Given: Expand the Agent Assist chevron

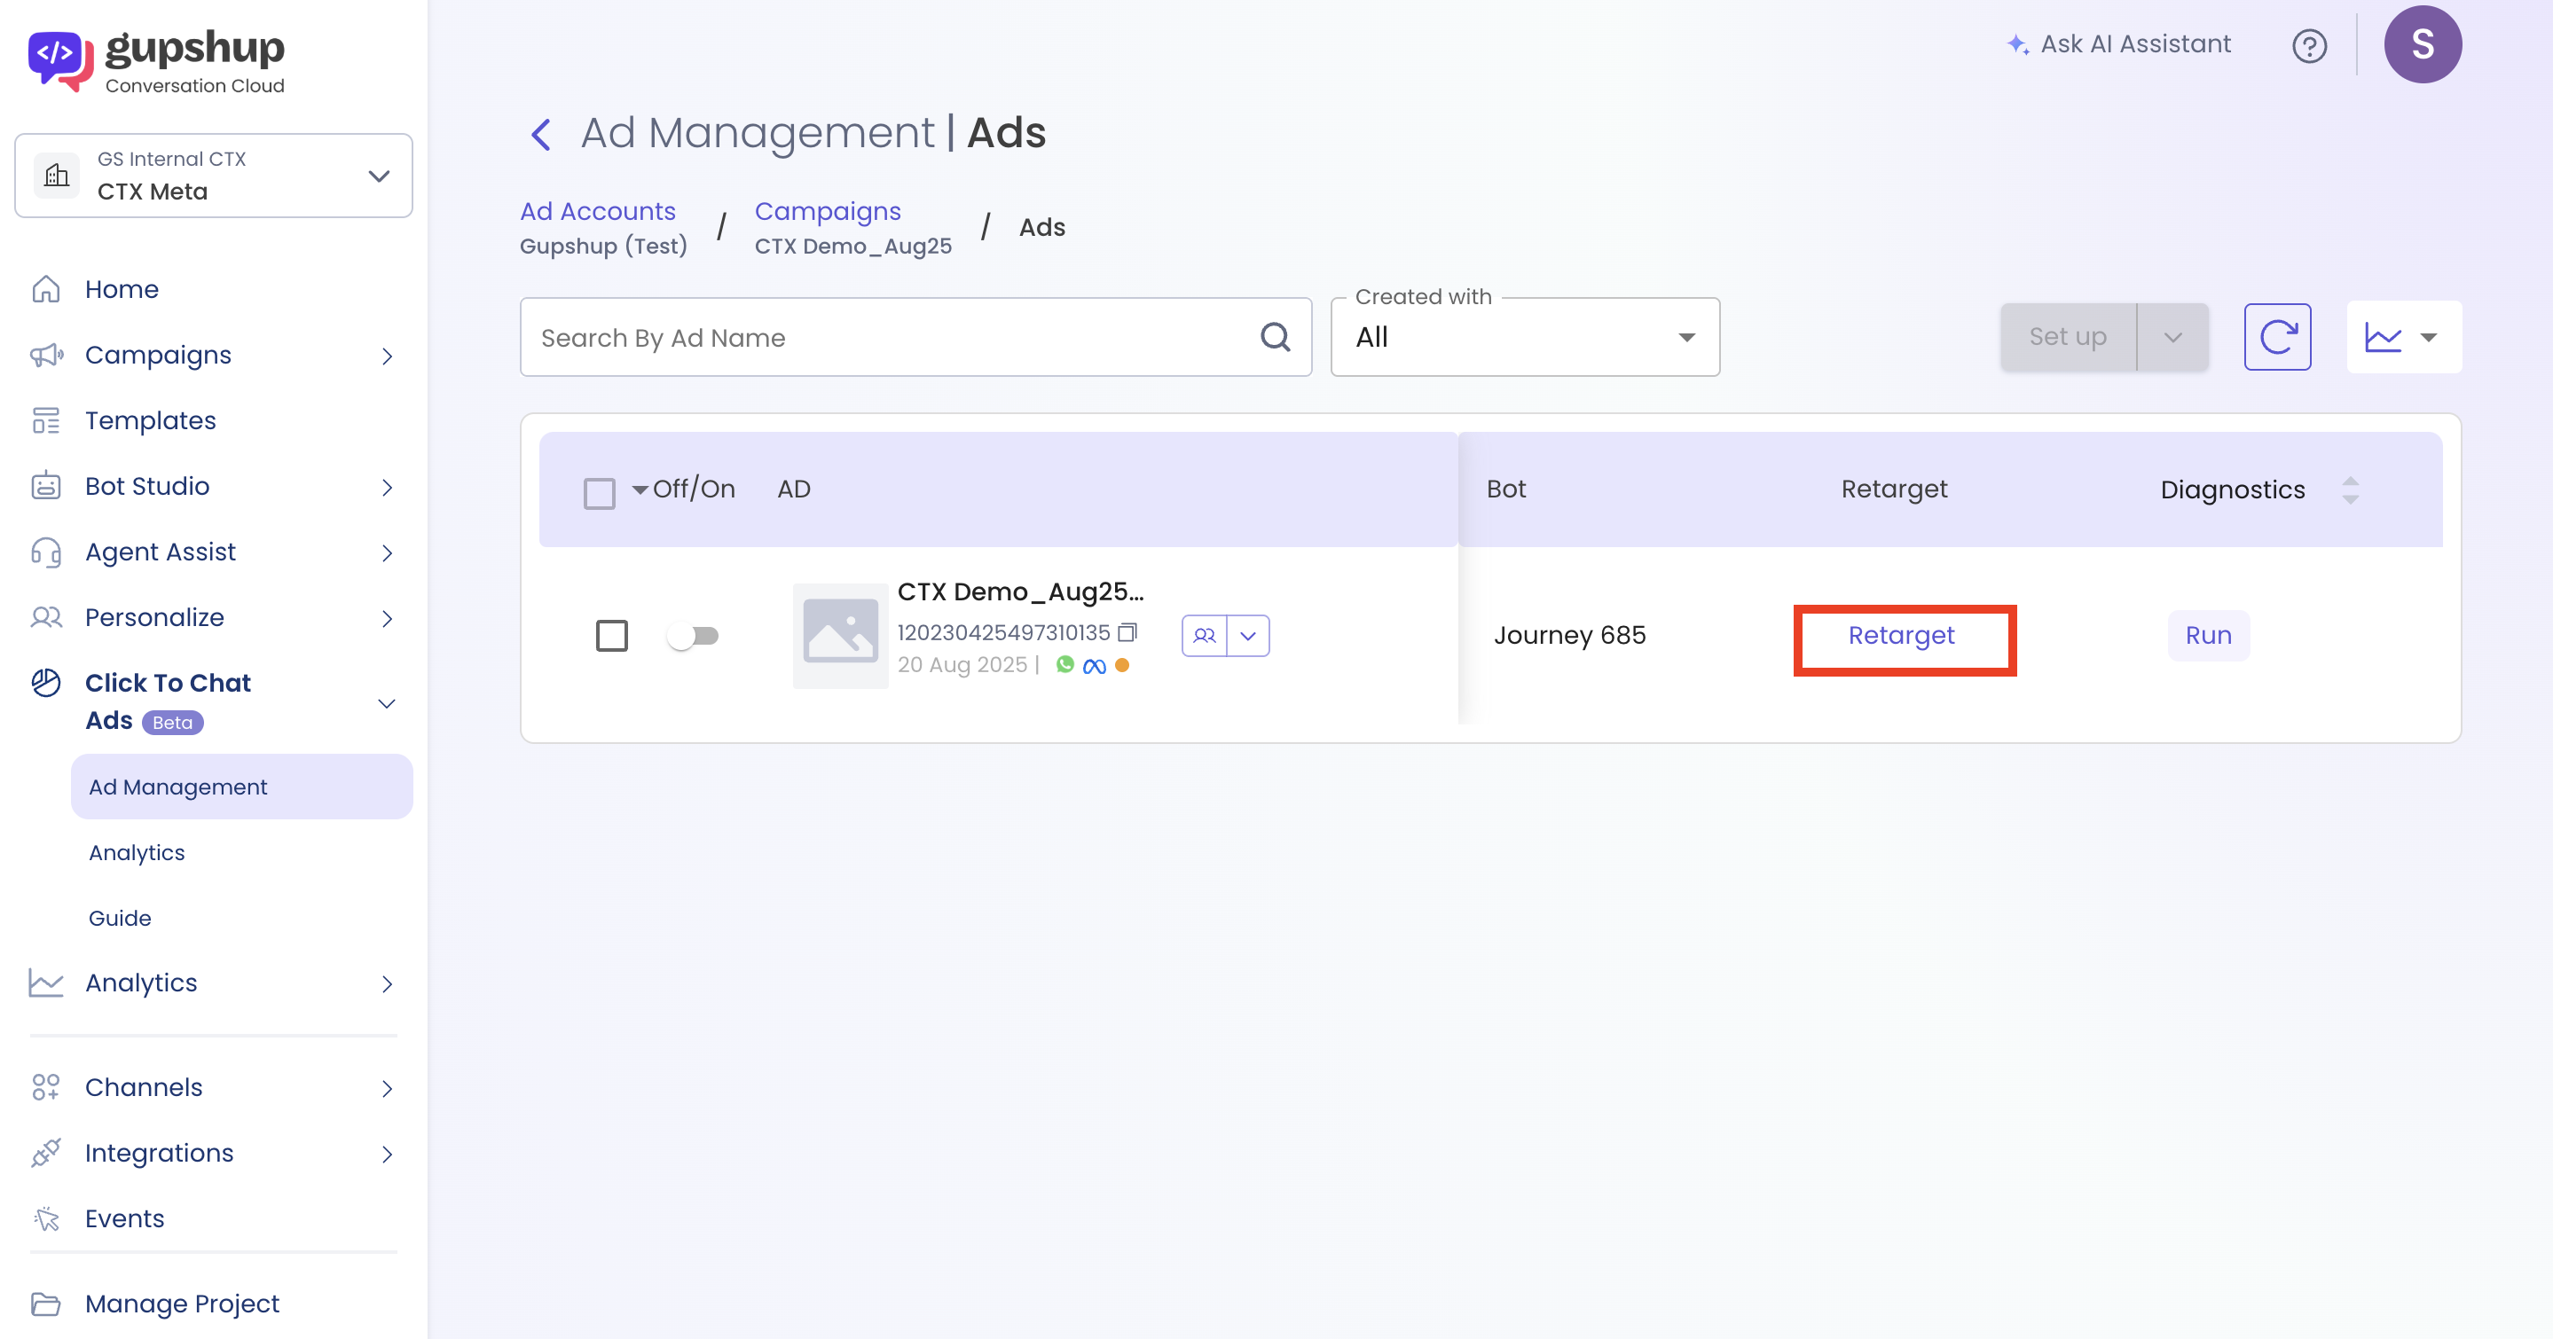Looking at the screenshot, I should tap(387, 552).
